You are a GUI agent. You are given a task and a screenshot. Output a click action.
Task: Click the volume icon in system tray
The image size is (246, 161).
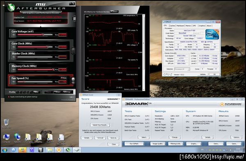pos(230,150)
